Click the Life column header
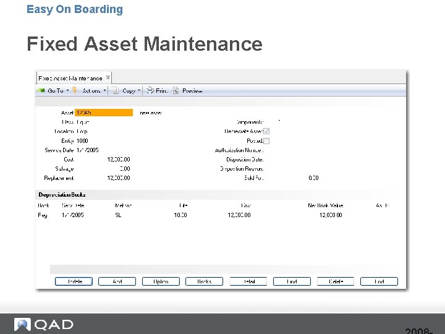 184,205
